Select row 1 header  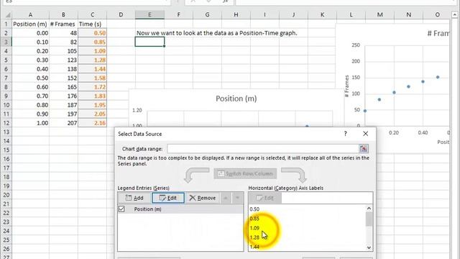(x=6, y=24)
